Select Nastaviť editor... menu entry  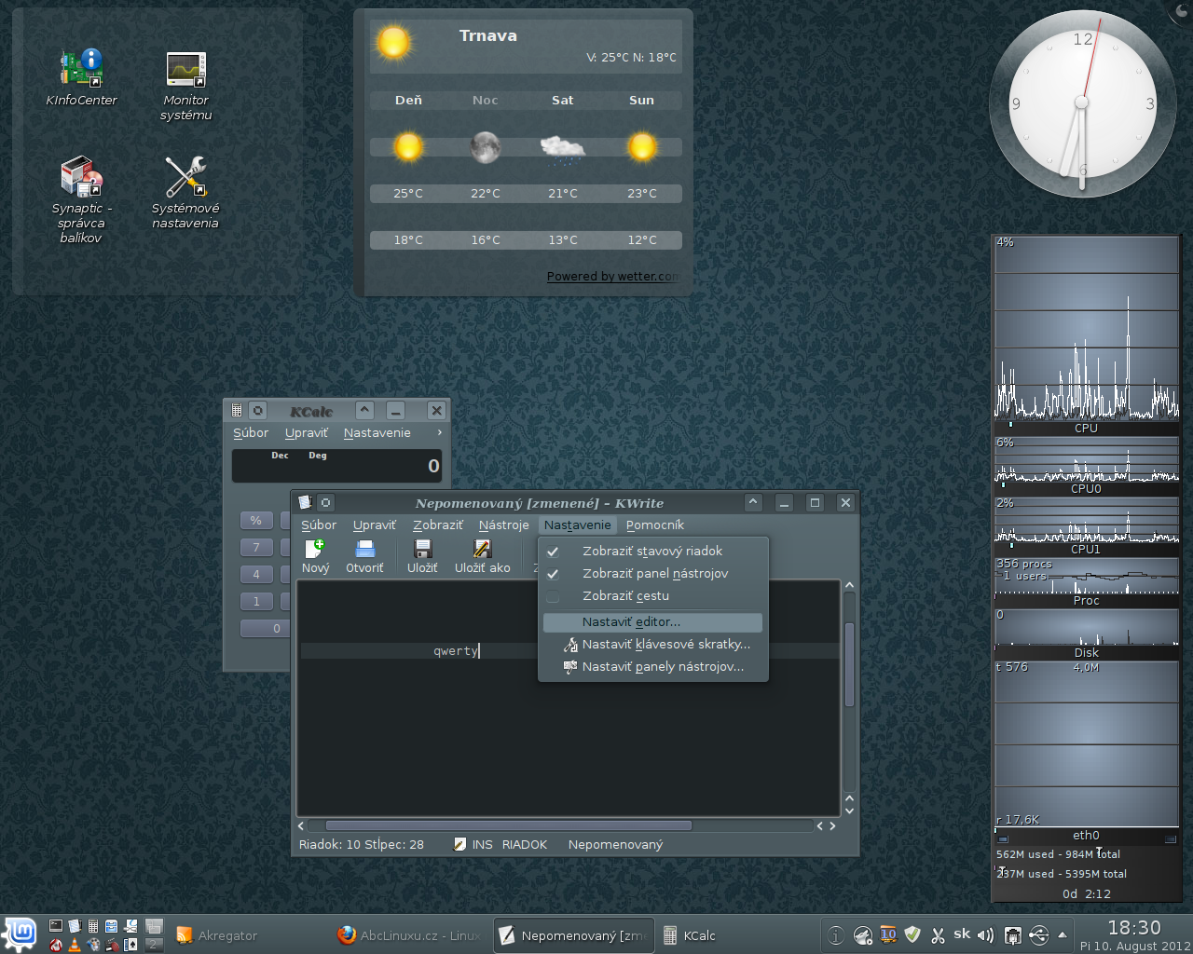(x=652, y=621)
